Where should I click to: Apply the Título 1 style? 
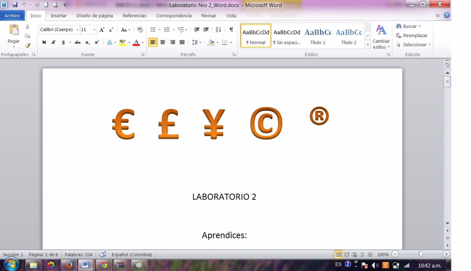[x=318, y=36]
